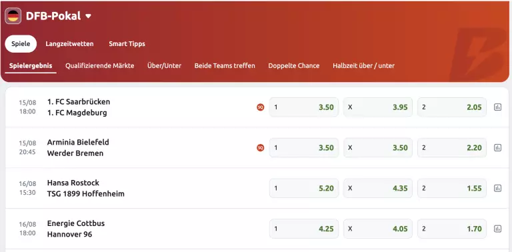The width and height of the screenshot is (512, 252).
Task: Click the DFB-Pokal heading title
Action: click(53, 16)
